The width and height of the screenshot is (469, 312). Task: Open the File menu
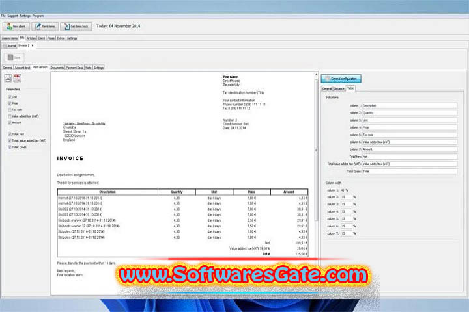tap(3, 16)
